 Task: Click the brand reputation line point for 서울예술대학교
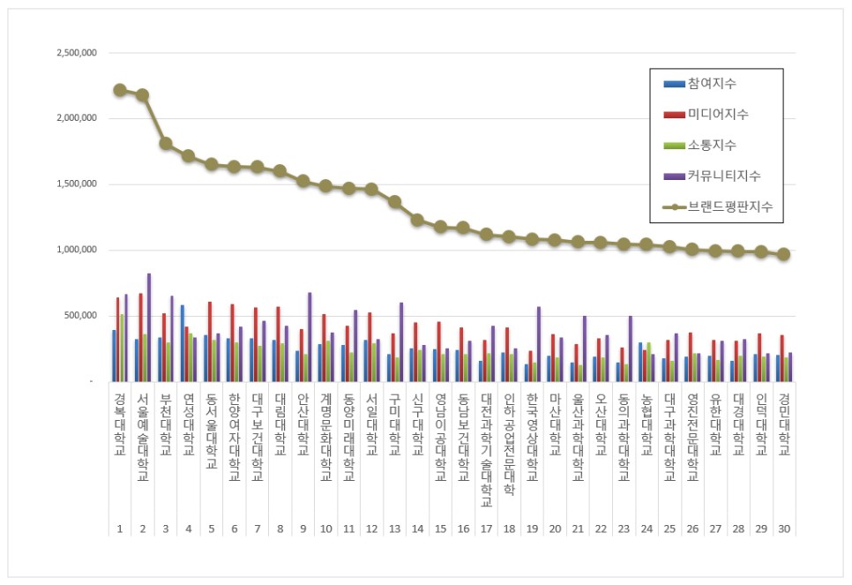[x=143, y=95]
